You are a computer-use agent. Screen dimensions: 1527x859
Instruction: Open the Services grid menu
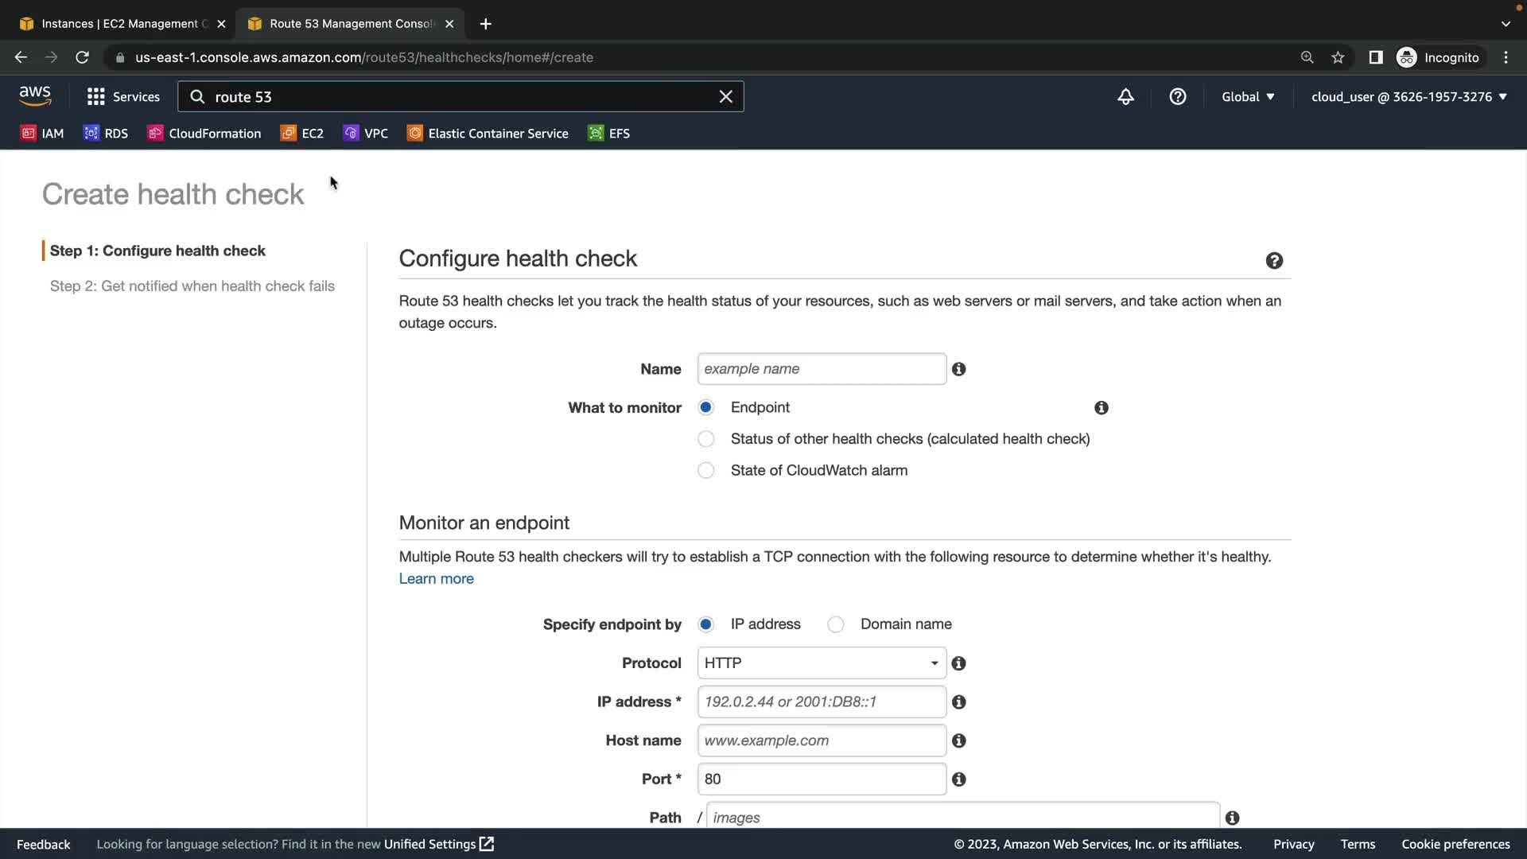tap(123, 97)
